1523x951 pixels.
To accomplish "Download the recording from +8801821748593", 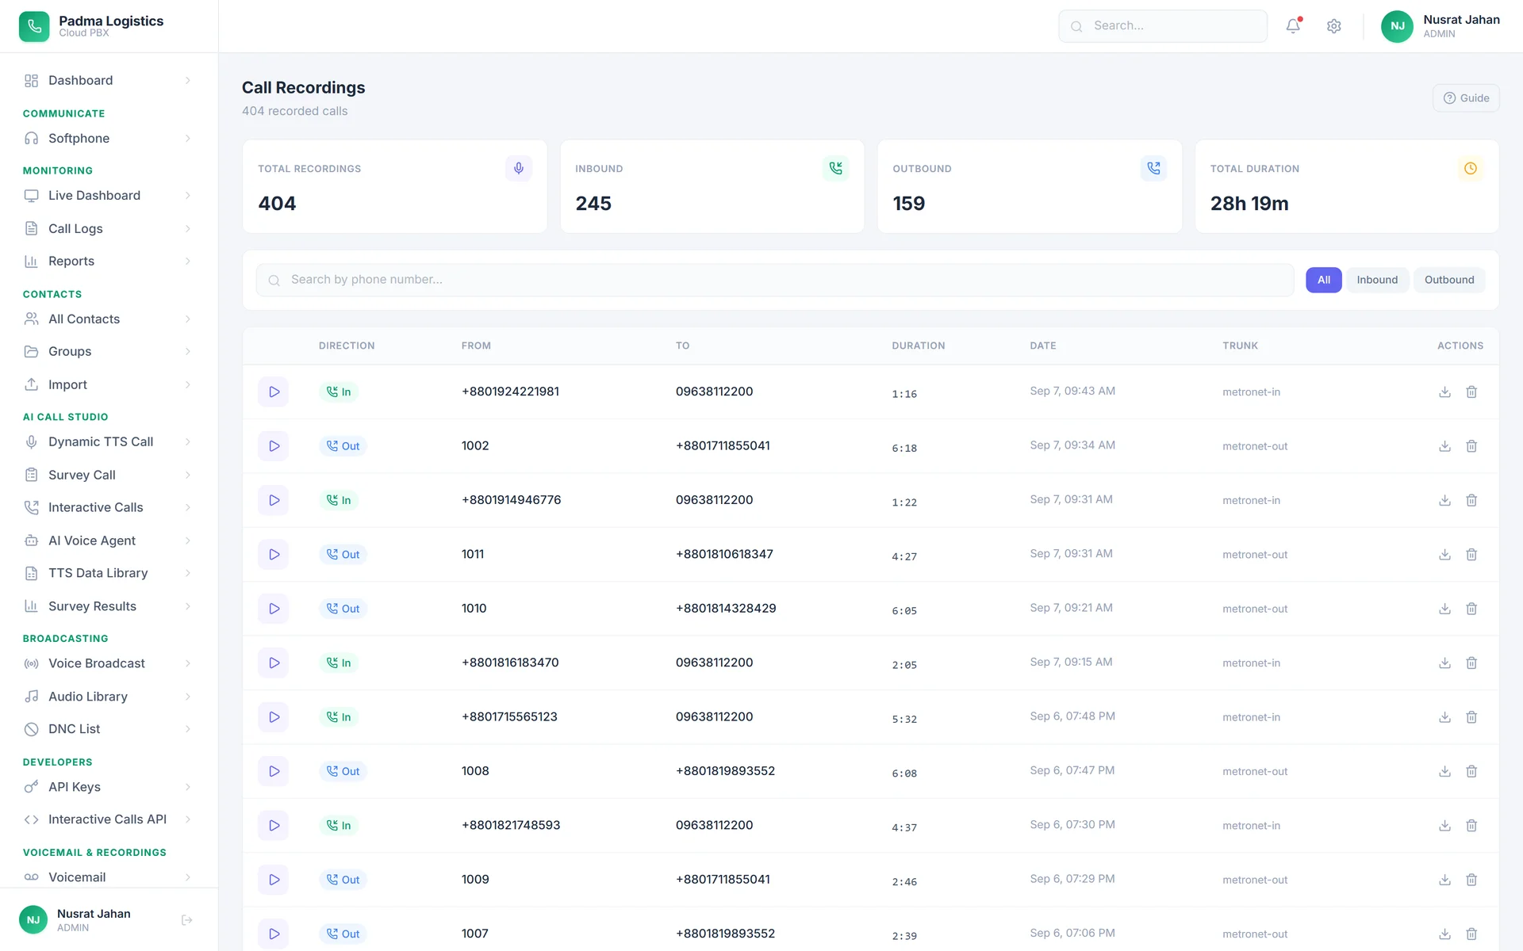I will tap(1444, 826).
